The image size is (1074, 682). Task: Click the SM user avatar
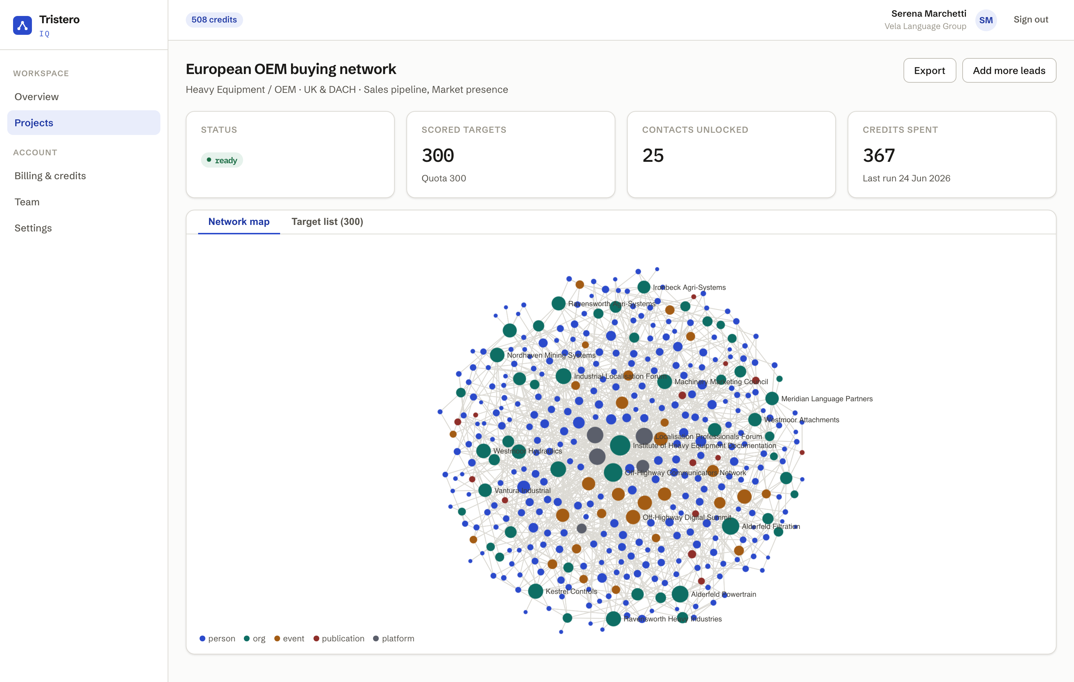click(x=986, y=20)
